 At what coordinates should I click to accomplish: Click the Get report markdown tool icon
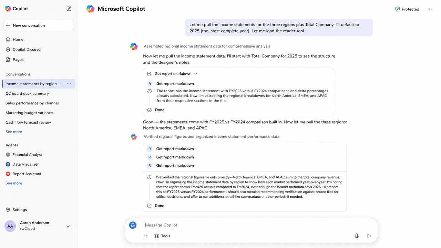pos(149,74)
